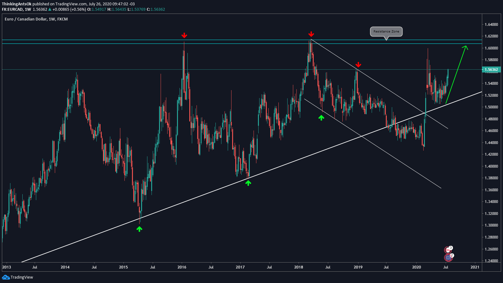Click the Jul label just before 2021
This screenshot has height=283, width=503.
(446, 267)
